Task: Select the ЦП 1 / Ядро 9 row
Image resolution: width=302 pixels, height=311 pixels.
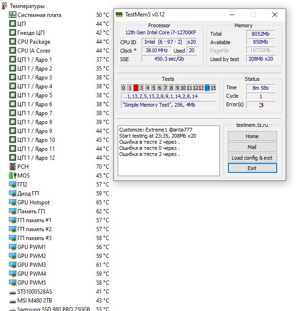Action: pyautogui.click(x=59, y=131)
